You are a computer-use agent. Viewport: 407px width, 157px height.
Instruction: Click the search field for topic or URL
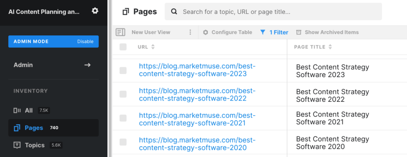point(273,12)
